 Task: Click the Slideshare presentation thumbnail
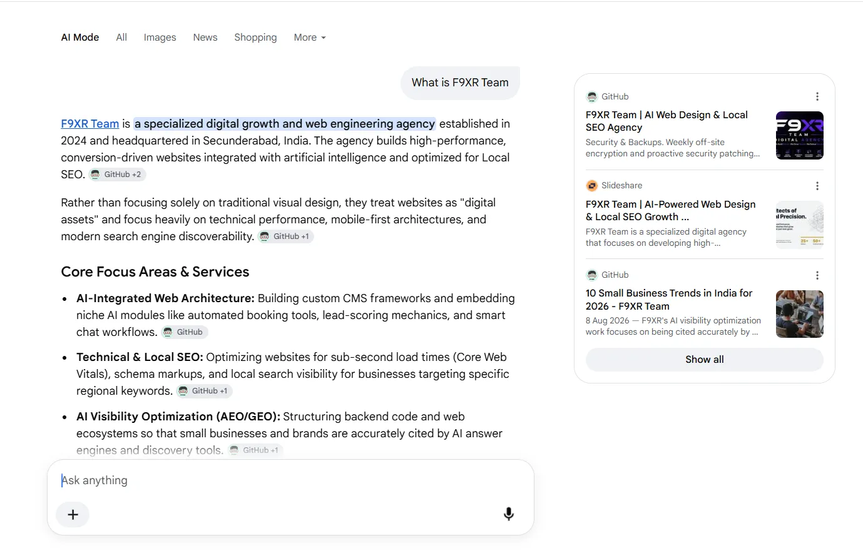799,225
